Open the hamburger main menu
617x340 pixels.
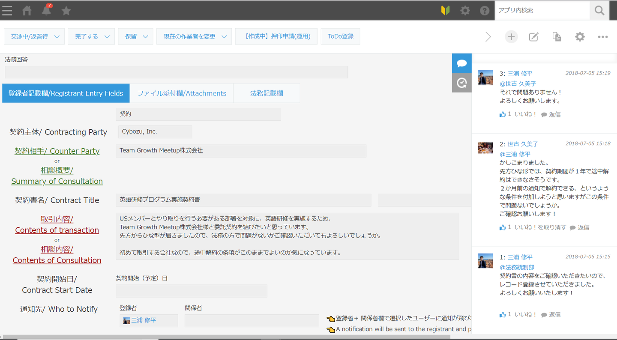coord(7,10)
